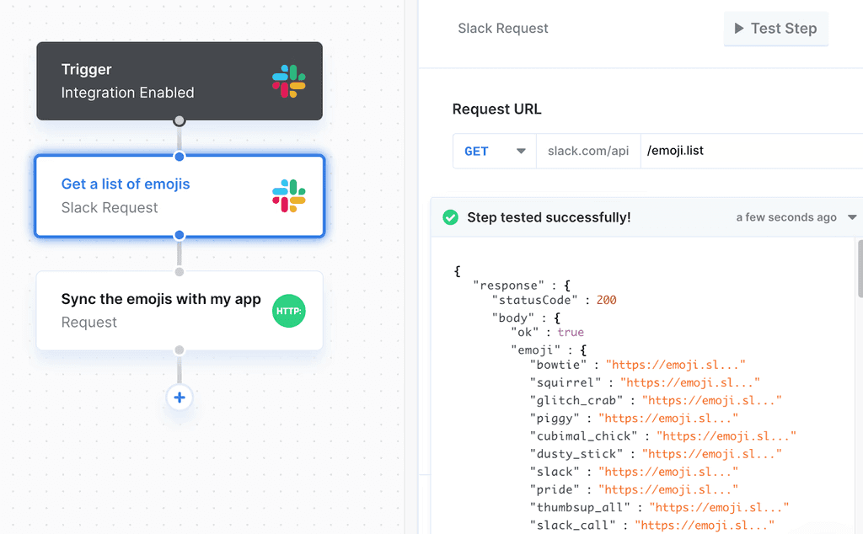Screen dimensions: 863x534
Task: Click the Slack logo on Trigger node
Action: click(x=289, y=81)
